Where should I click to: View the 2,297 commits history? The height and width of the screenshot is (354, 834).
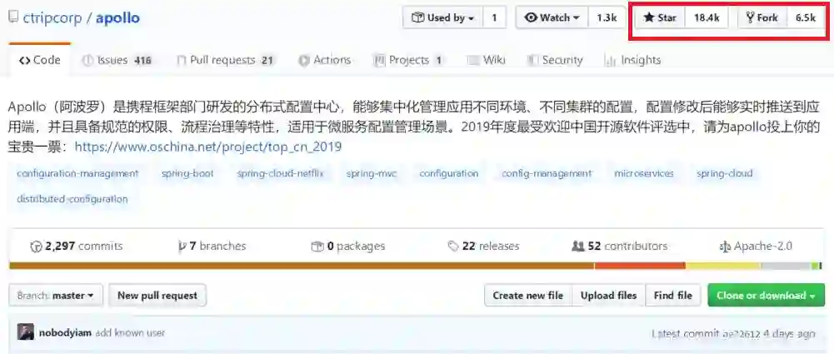pos(77,246)
